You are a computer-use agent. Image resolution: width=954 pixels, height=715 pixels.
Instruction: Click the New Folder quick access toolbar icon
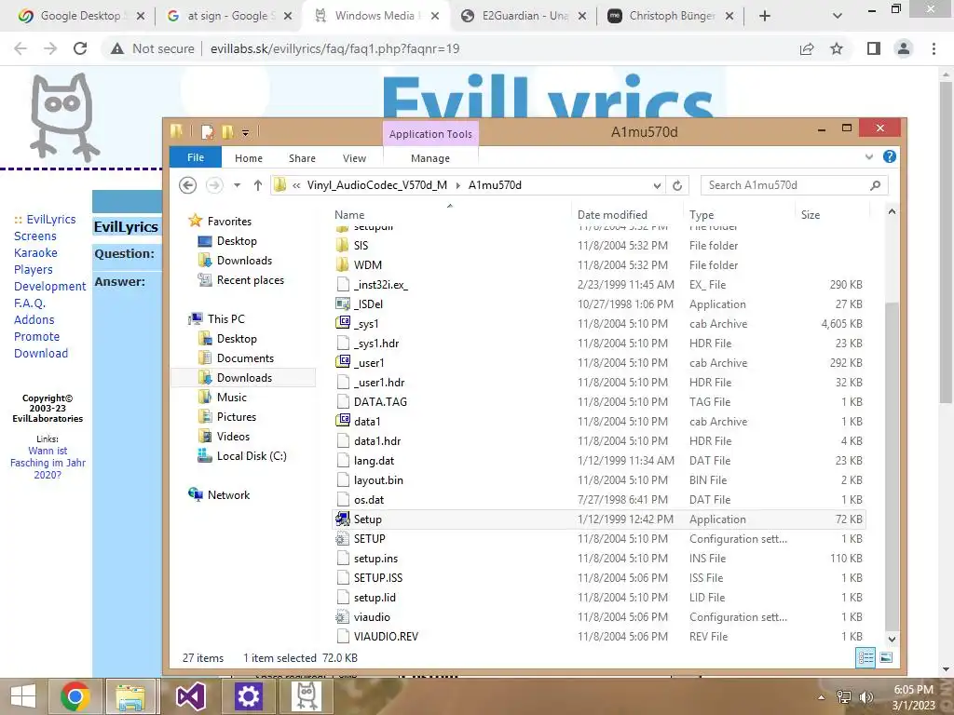click(227, 131)
